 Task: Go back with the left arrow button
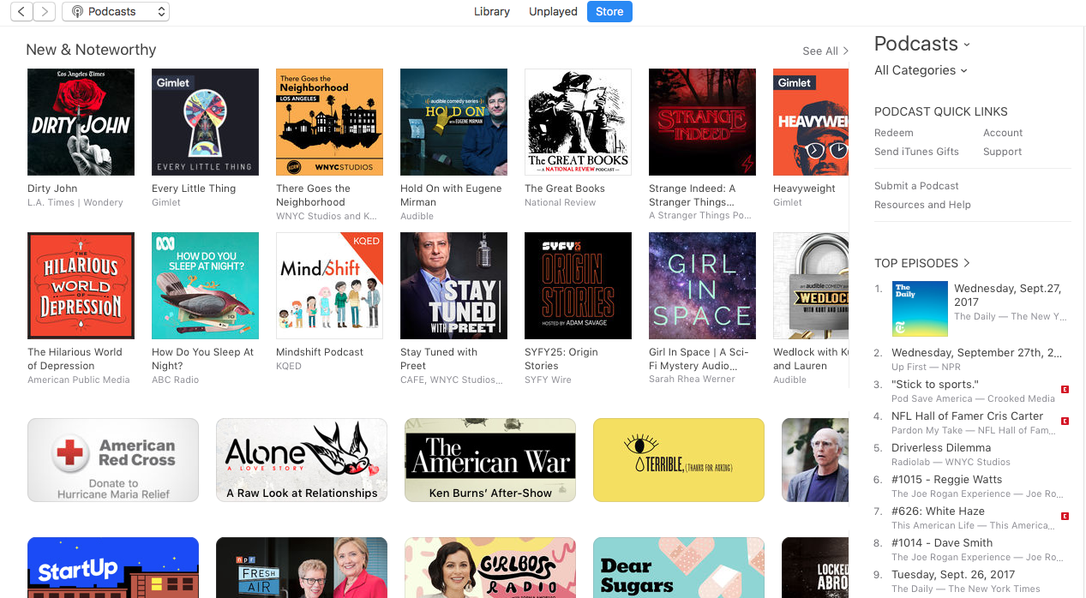click(x=20, y=11)
